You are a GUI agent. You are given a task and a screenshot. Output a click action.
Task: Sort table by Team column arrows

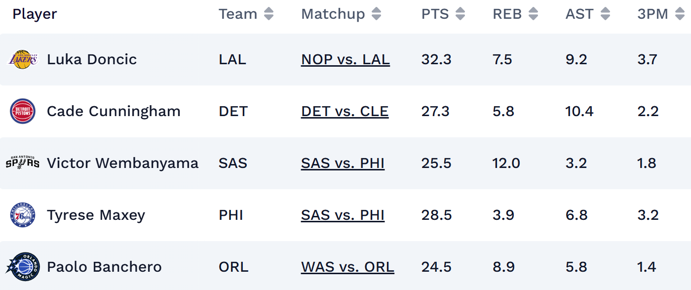pyautogui.click(x=269, y=14)
